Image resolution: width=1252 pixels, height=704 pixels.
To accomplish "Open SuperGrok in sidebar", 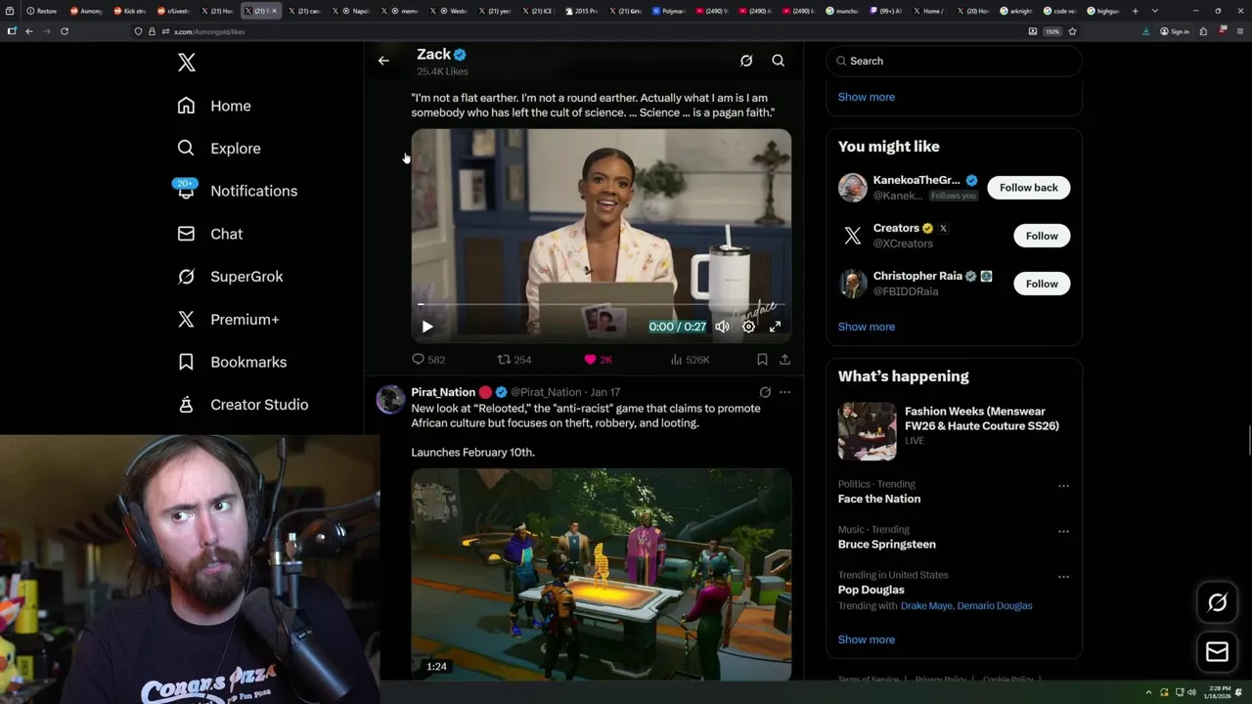I will coord(230,277).
